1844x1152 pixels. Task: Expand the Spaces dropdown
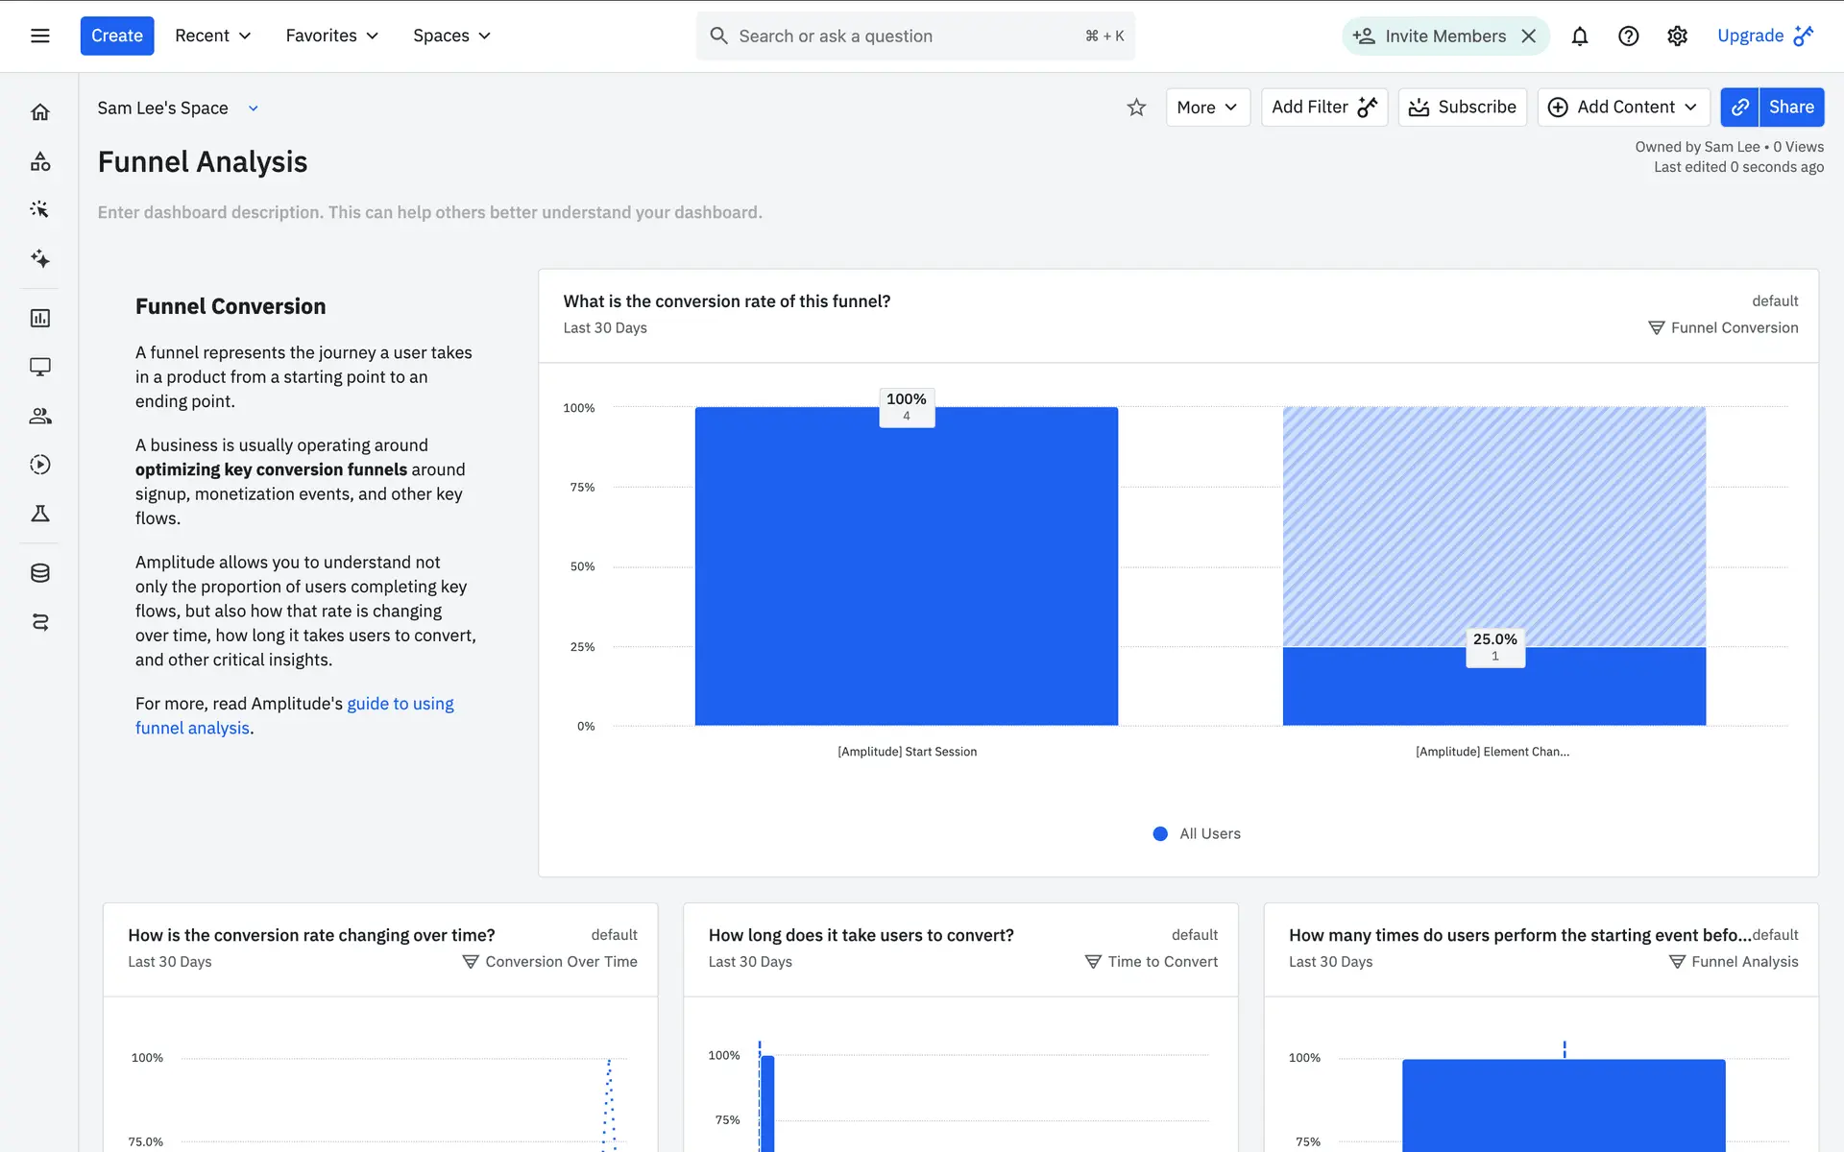pyautogui.click(x=451, y=36)
